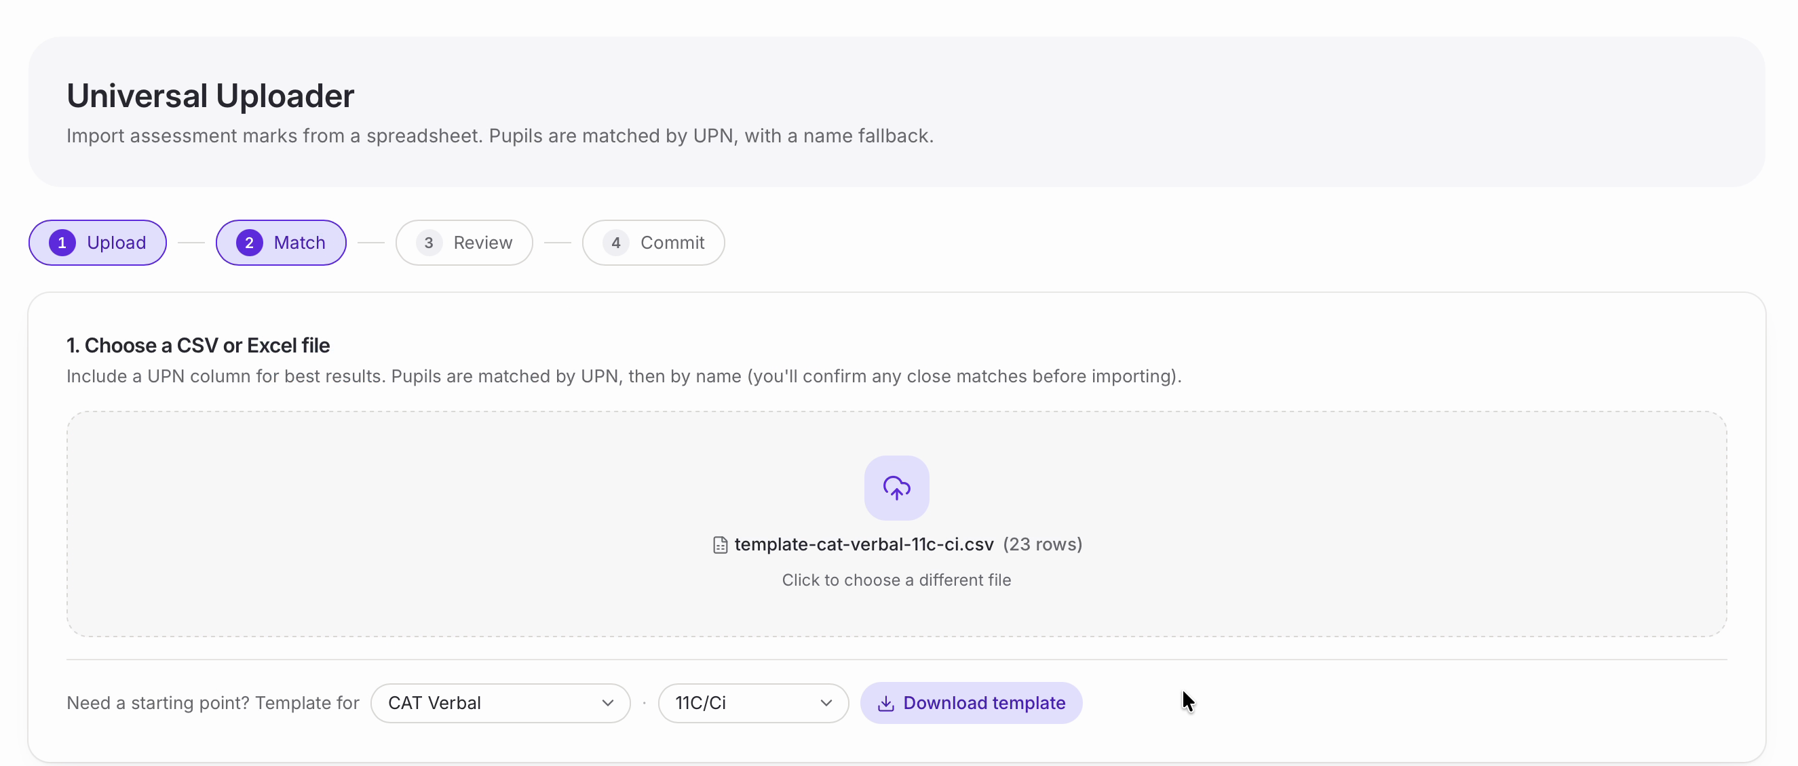Viewport: 1798px width, 766px height.
Task: Expand chevron on CAT Verbal selector
Action: pos(607,703)
